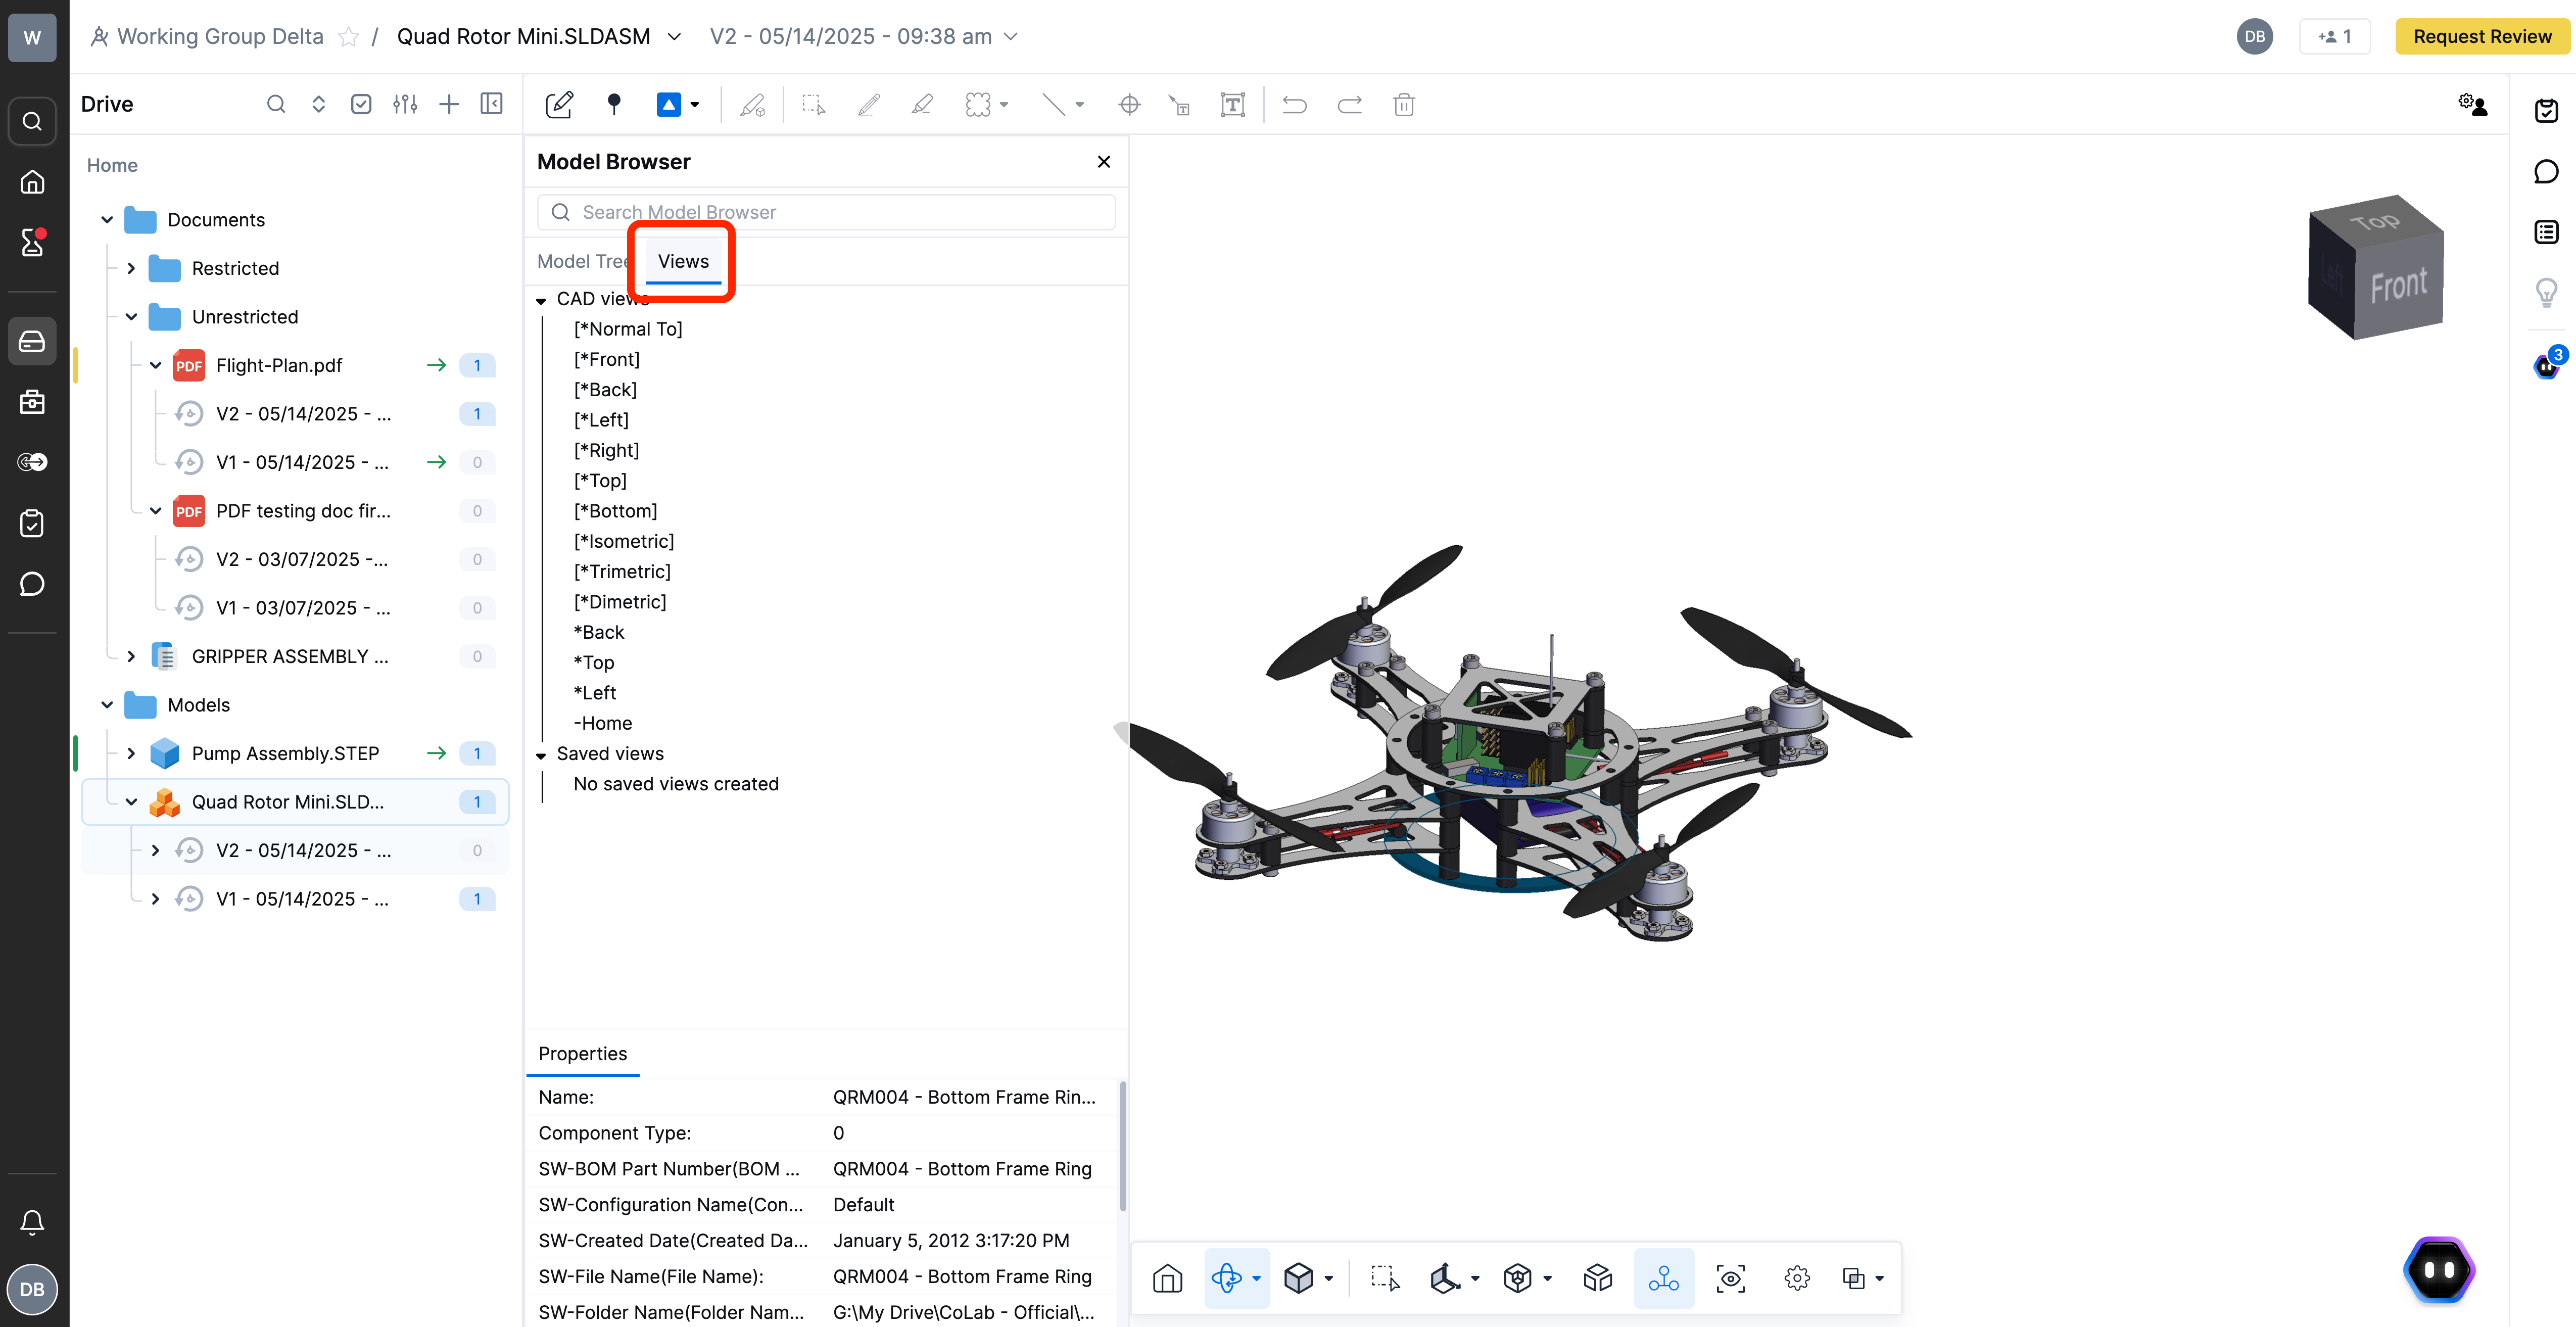Close the Model Browser panel
Image resolution: width=2576 pixels, height=1327 pixels.
pos(1104,162)
